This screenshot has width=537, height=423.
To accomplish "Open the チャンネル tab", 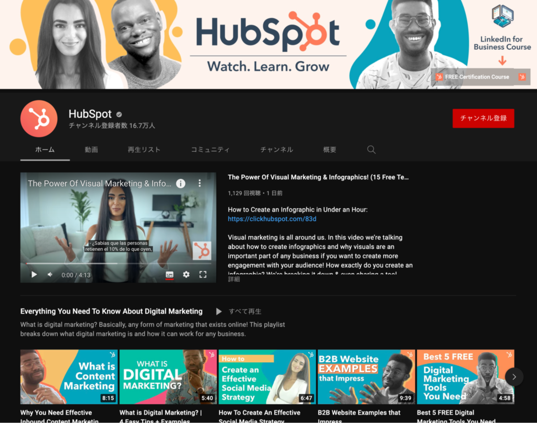I will [x=277, y=150].
